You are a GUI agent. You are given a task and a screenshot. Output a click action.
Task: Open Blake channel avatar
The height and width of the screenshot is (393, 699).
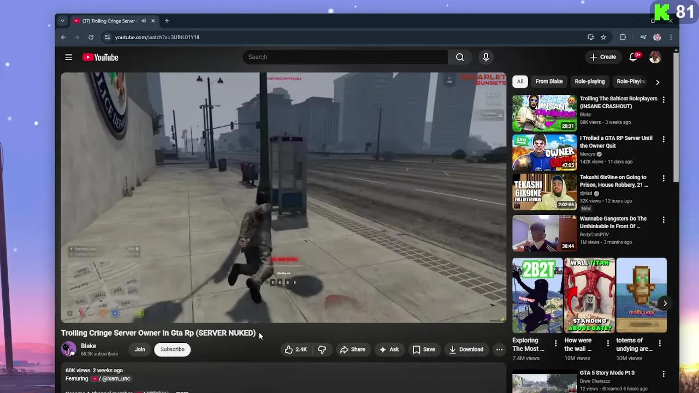pyautogui.click(x=69, y=349)
